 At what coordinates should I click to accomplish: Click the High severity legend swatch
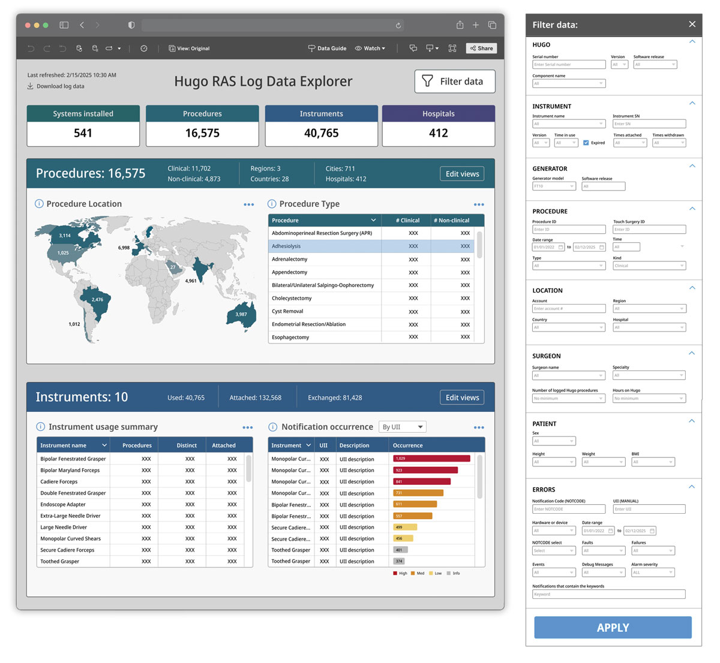point(395,573)
